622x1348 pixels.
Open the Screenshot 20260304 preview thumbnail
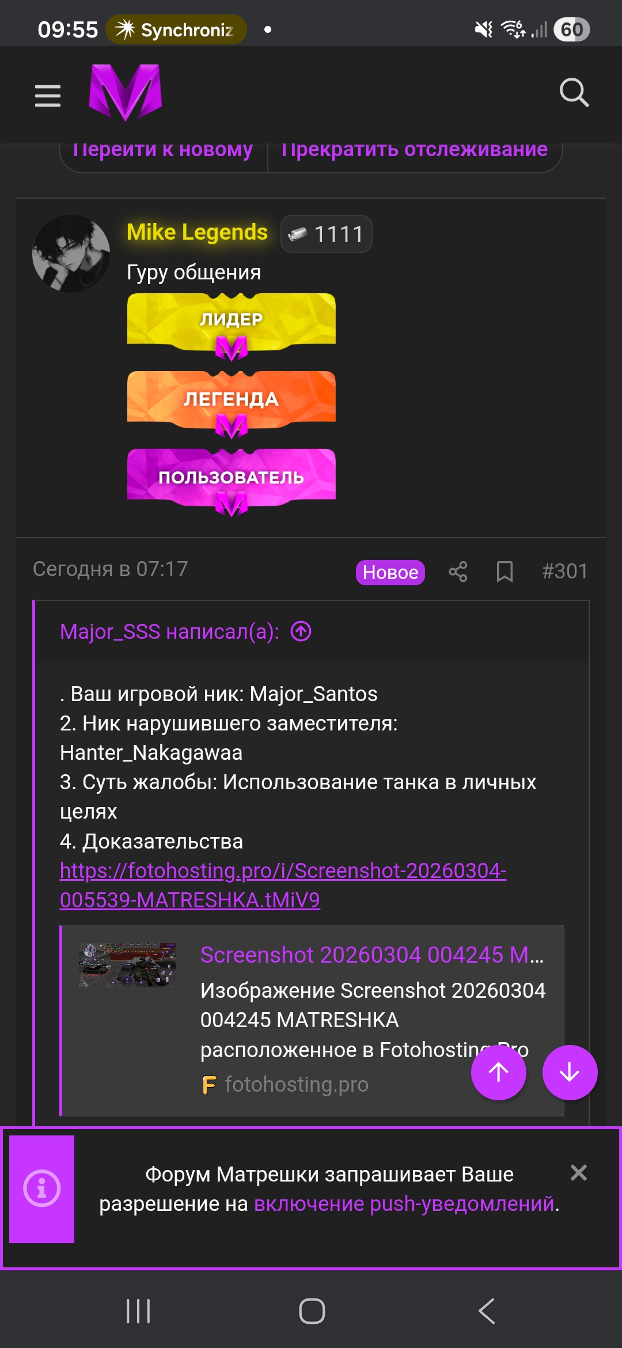127,965
